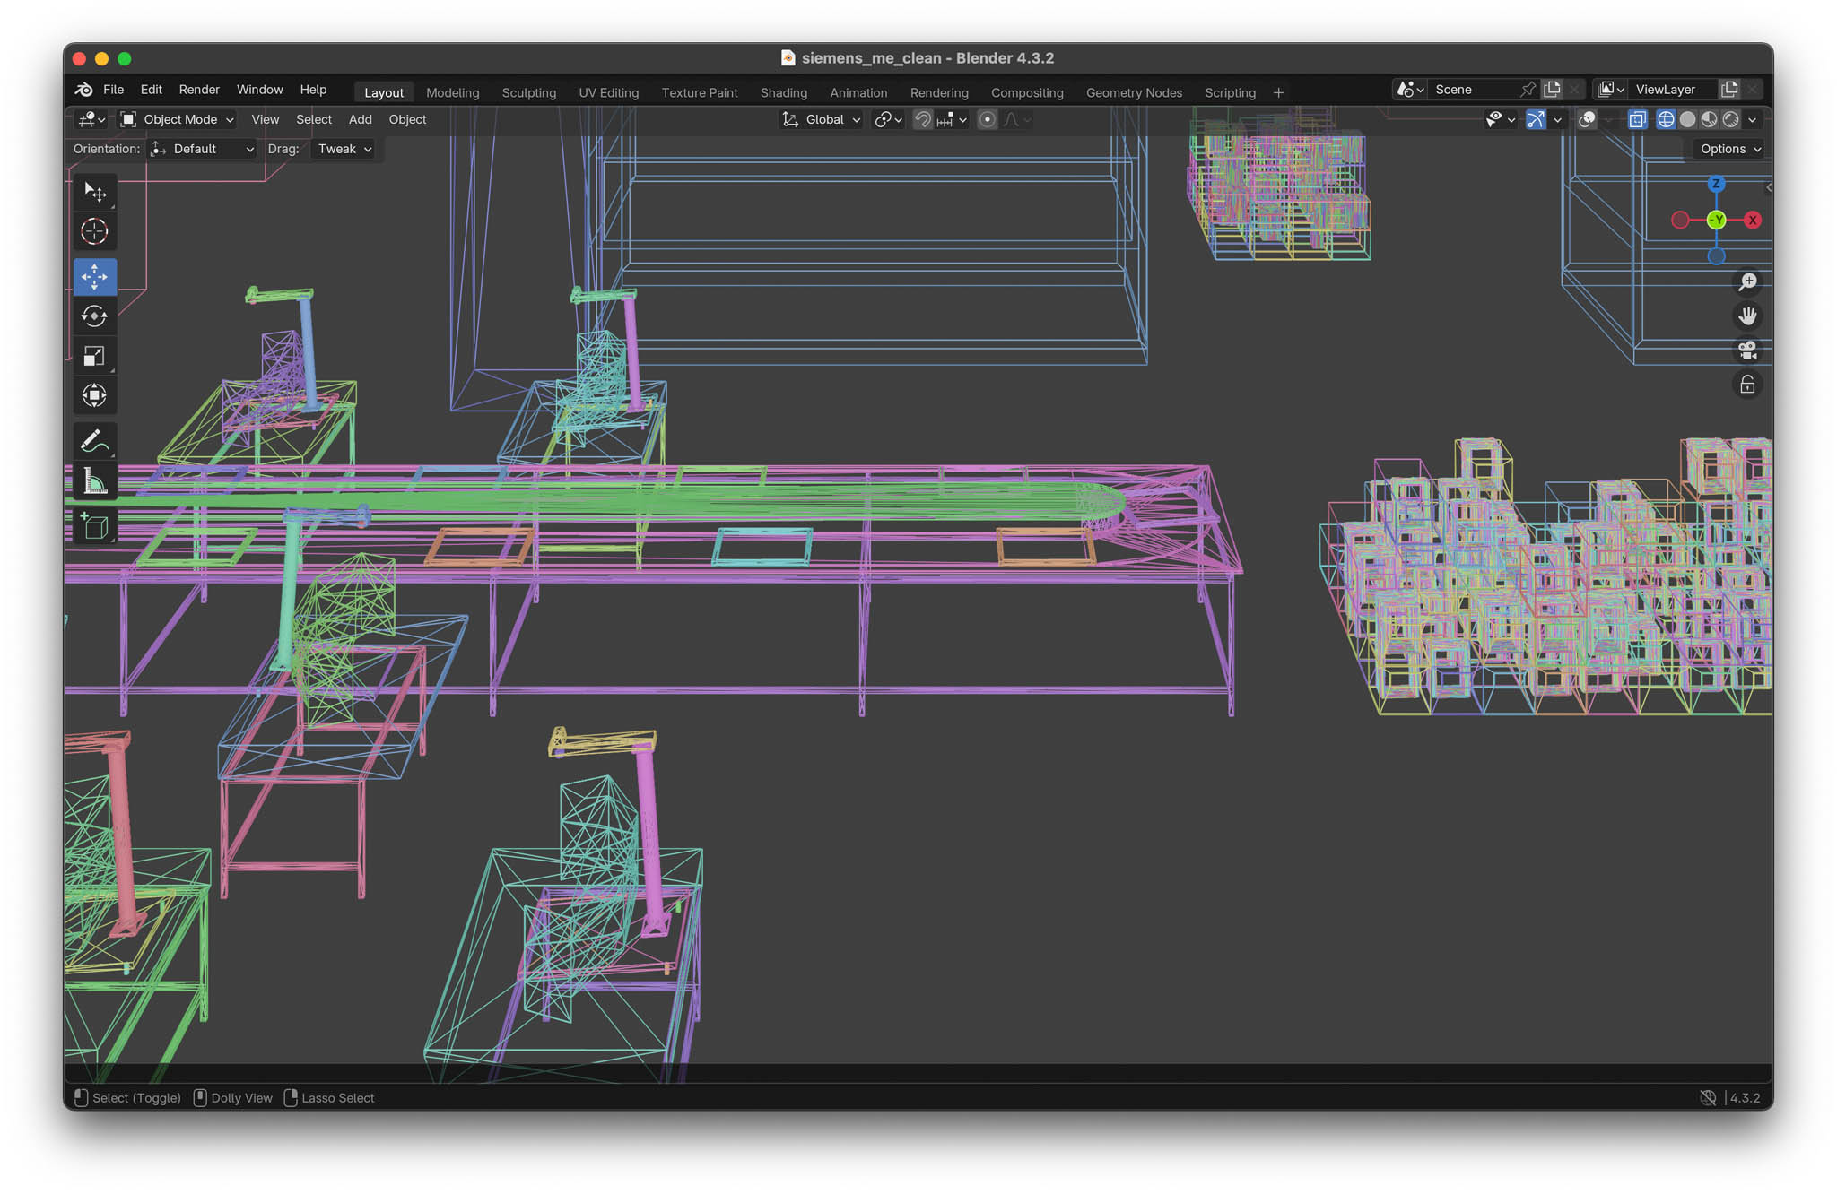The width and height of the screenshot is (1837, 1194).
Task: Toggle proportional editing
Action: click(987, 119)
